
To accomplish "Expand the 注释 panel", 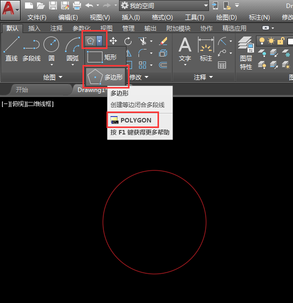I will tap(203, 77).
